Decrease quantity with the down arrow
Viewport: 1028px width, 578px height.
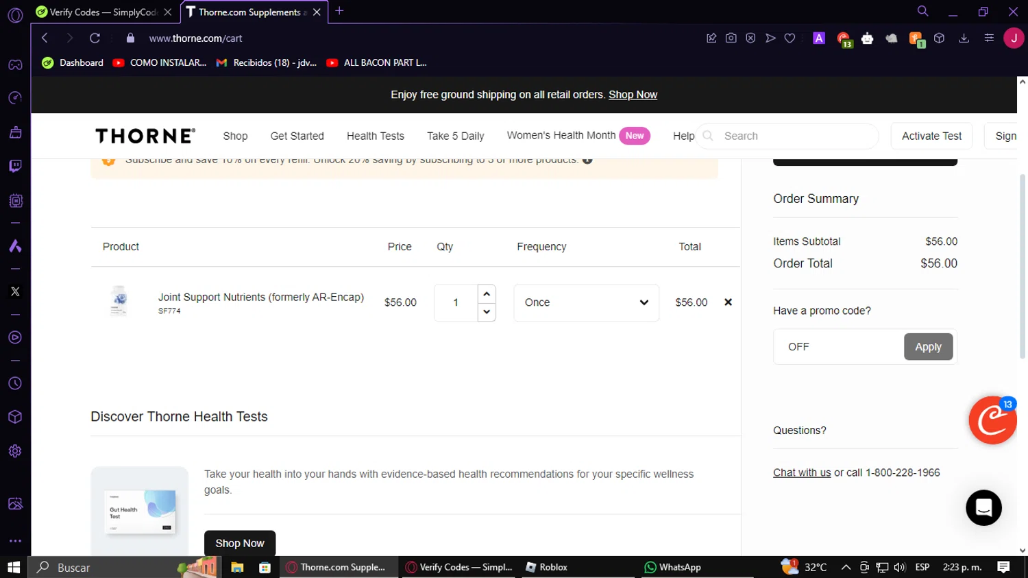point(487,312)
